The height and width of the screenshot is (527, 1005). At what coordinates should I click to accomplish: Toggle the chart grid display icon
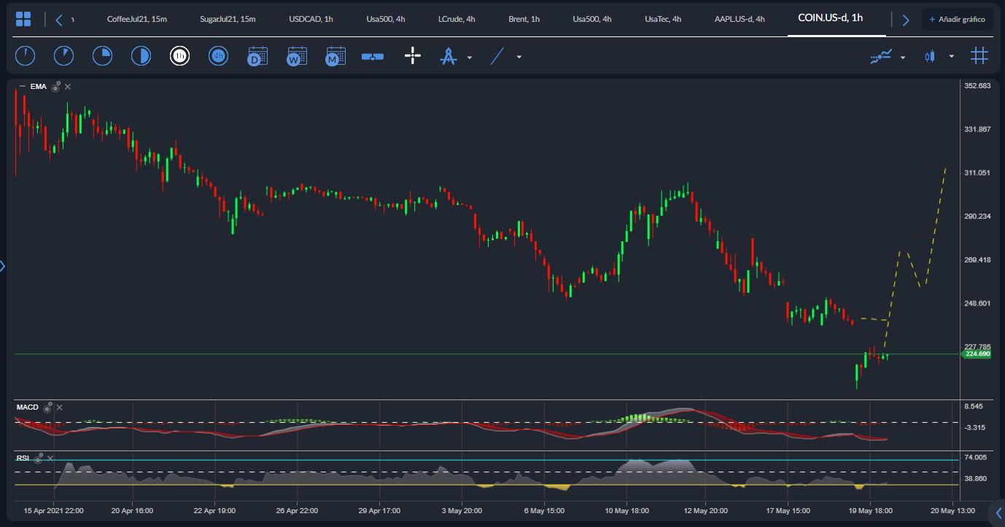pyautogui.click(x=979, y=55)
